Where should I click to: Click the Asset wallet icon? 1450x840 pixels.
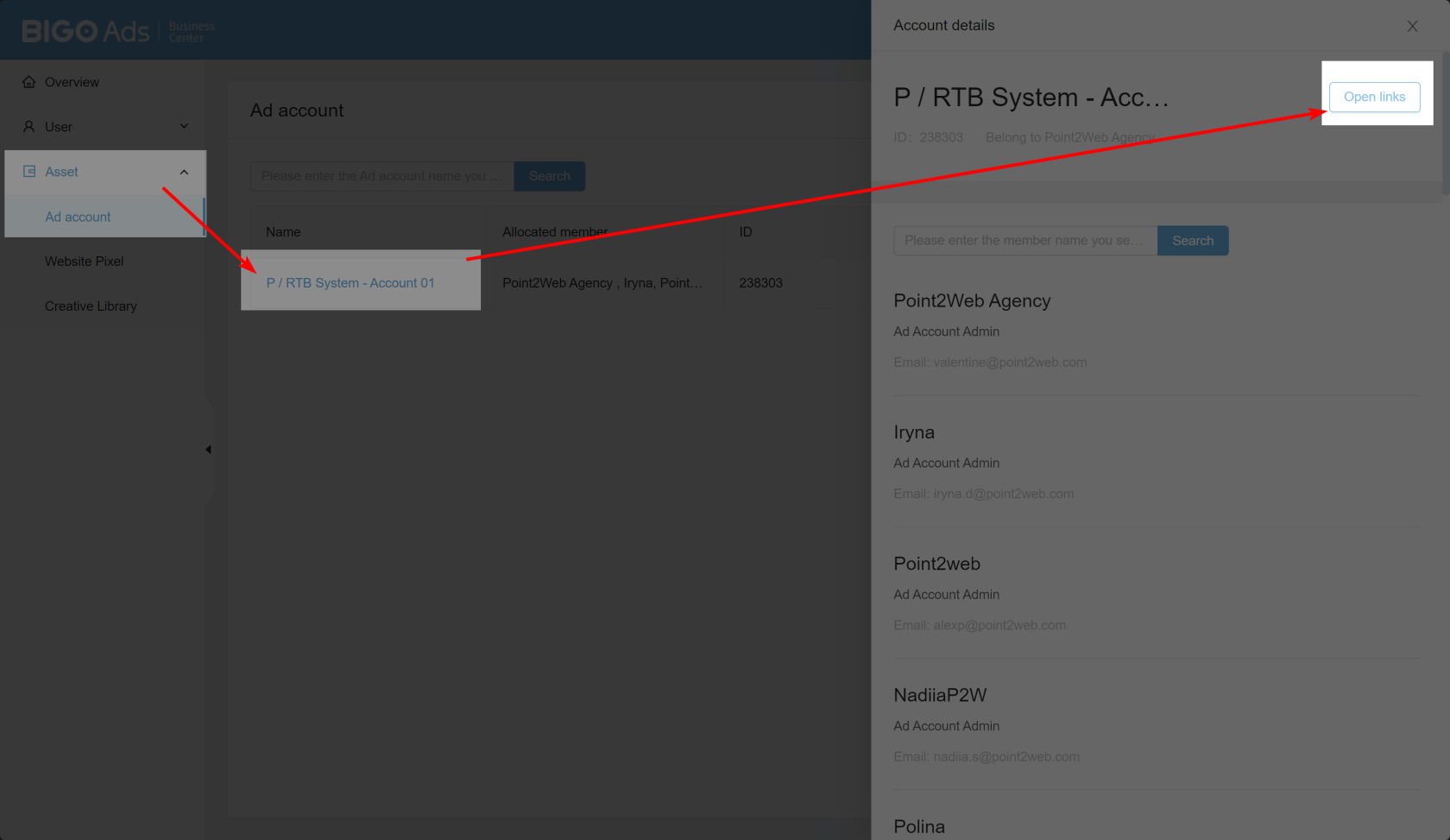[29, 172]
